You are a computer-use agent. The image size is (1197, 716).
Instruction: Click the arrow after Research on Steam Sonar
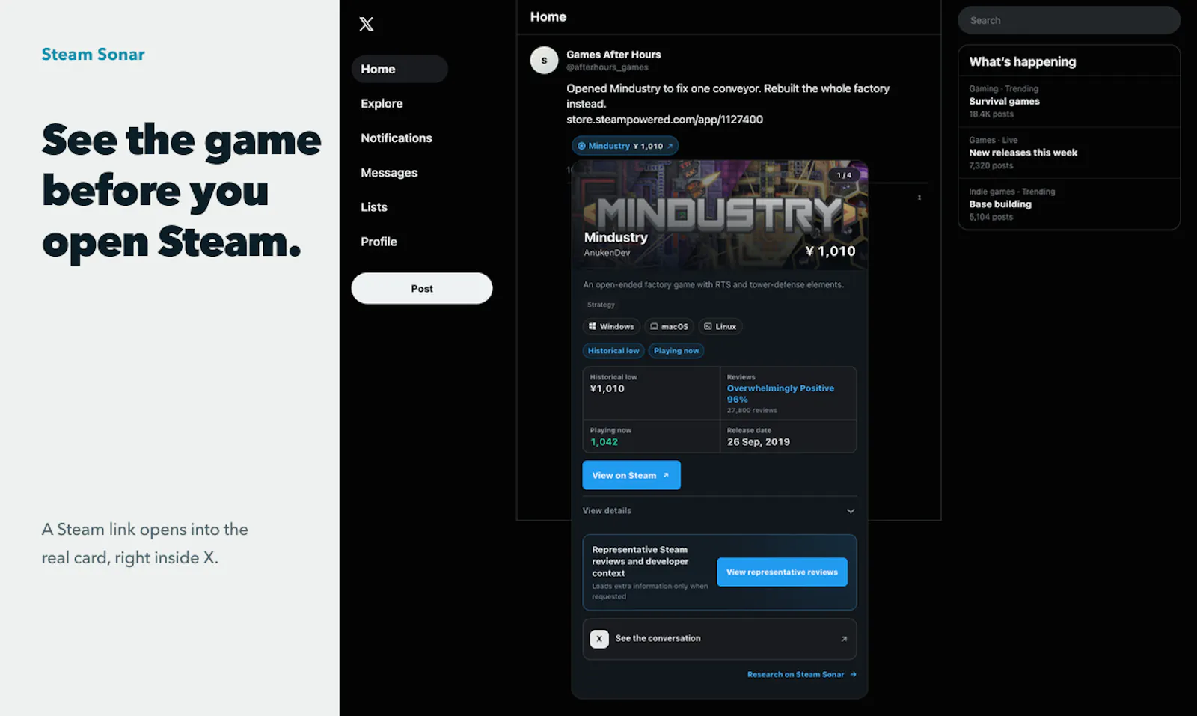point(853,675)
